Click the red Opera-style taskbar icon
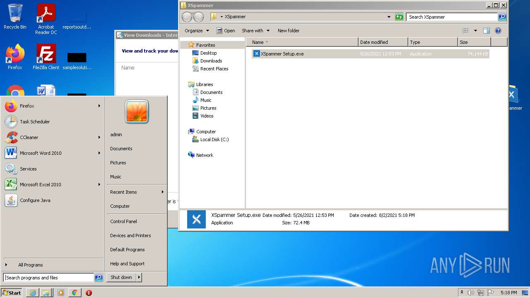The image size is (530, 298). 89,293
